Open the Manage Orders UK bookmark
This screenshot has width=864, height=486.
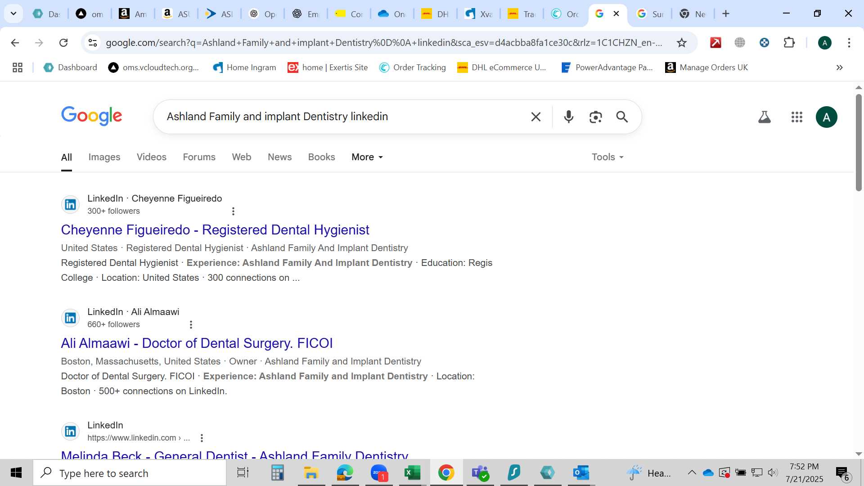tap(706, 67)
